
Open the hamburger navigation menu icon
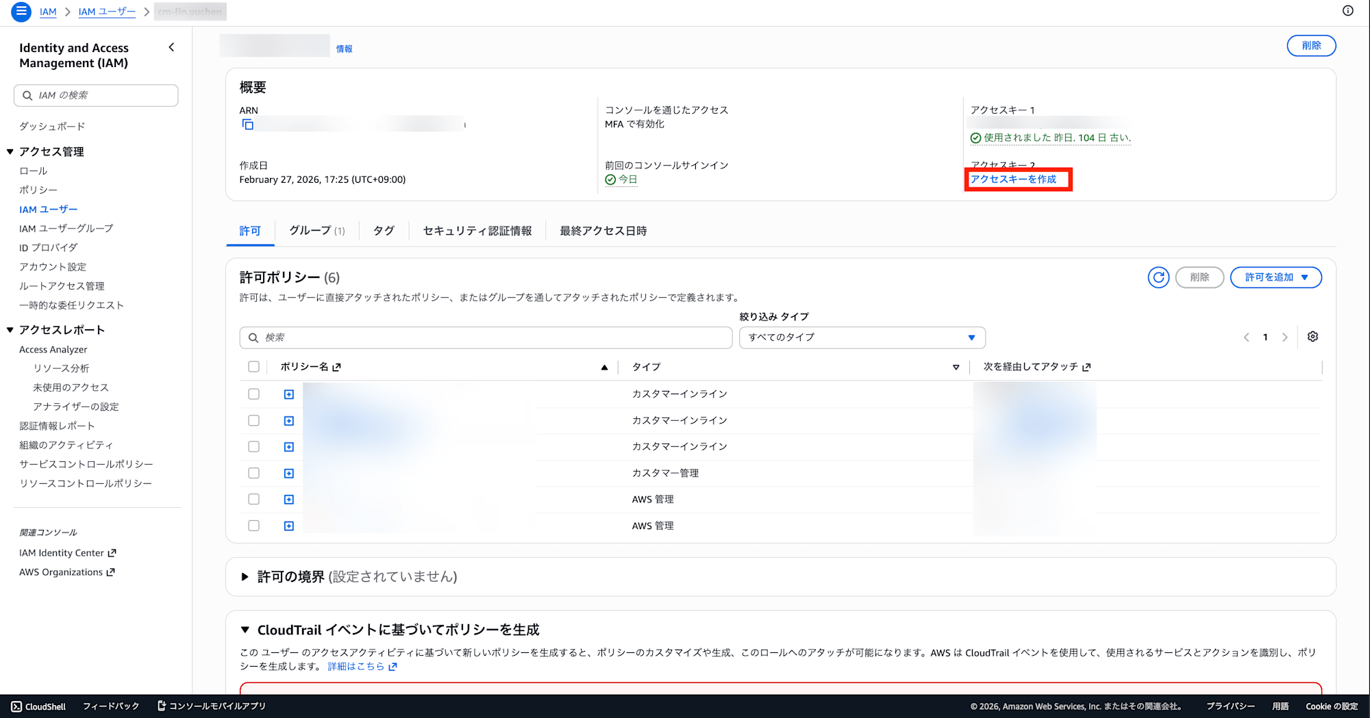click(21, 12)
